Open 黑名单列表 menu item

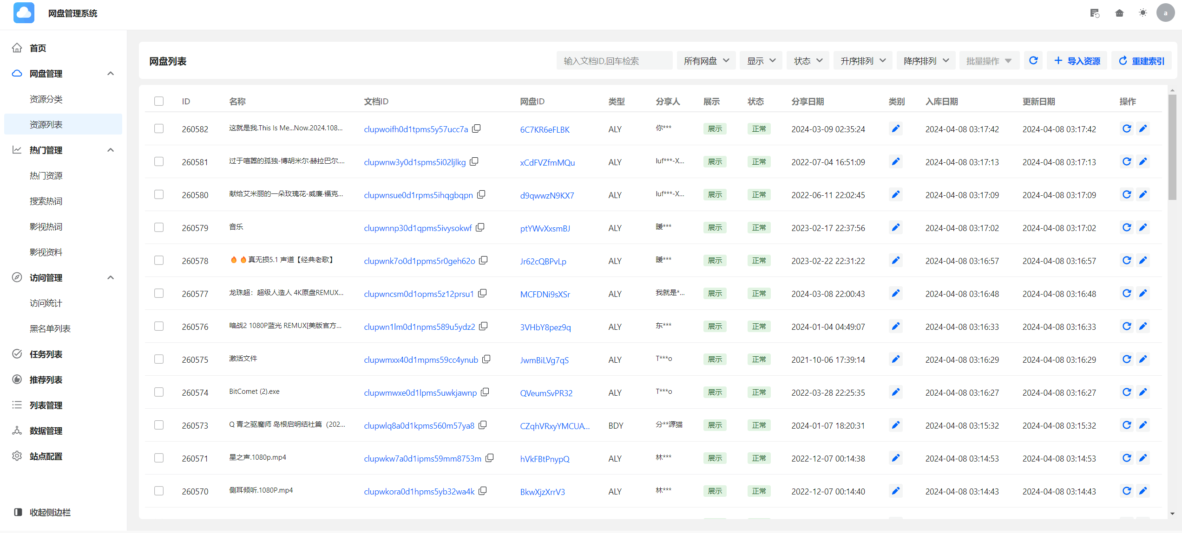click(63, 328)
